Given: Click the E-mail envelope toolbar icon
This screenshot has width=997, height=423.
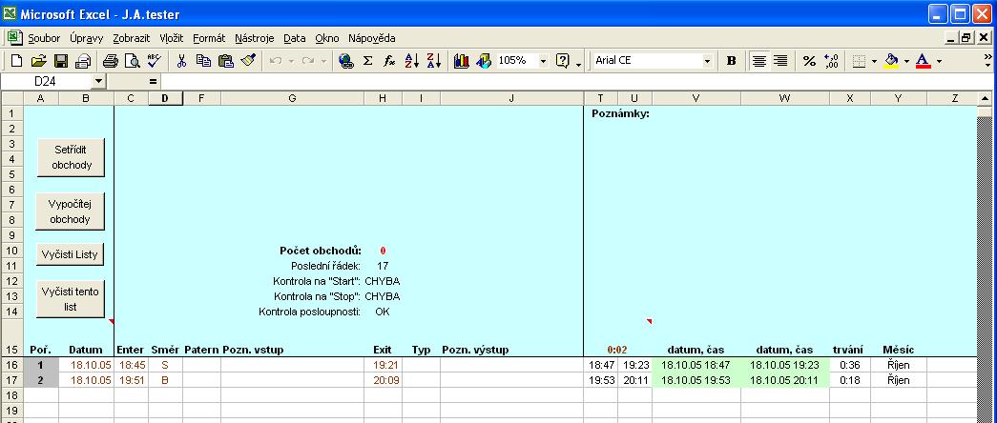Looking at the screenshot, I should pos(83,61).
